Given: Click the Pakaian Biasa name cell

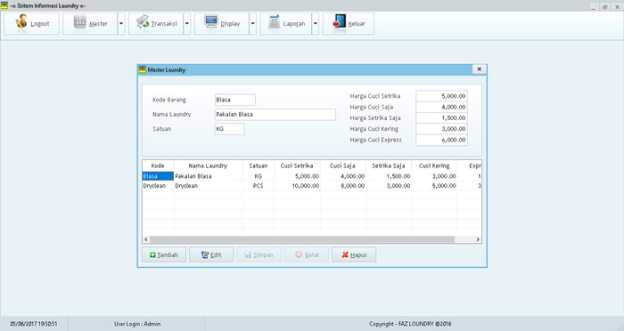Looking at the screenshot, I should click(208, 176).
